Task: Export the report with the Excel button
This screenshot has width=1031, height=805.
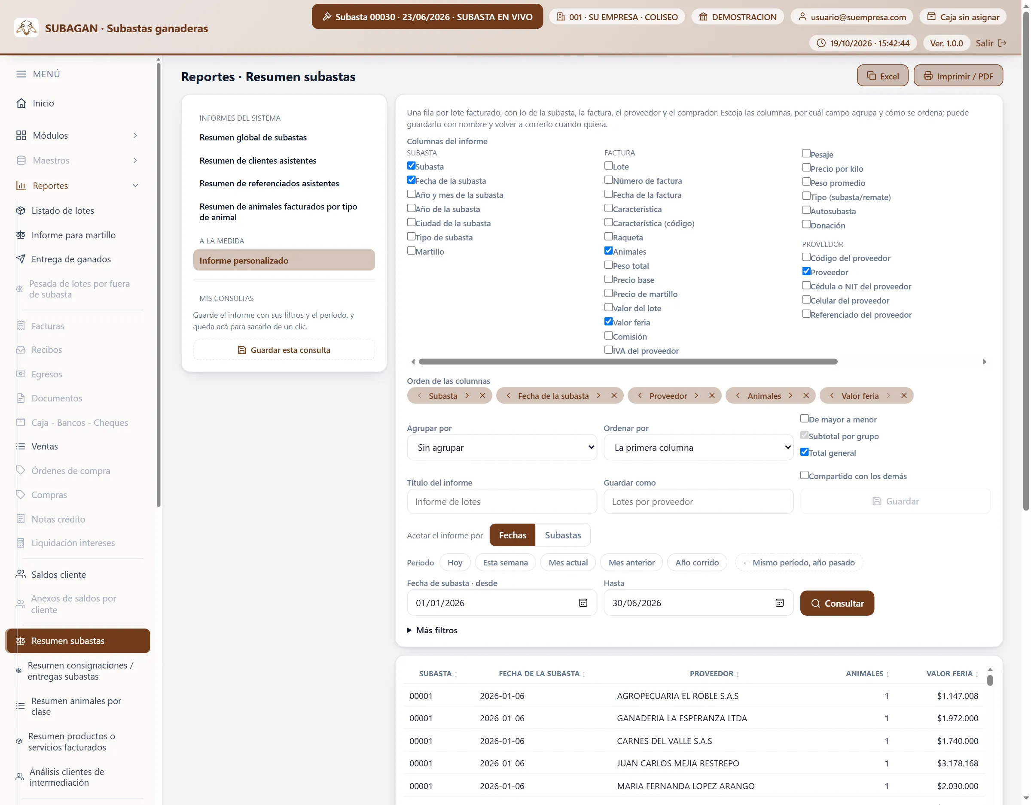Action: (882, 76)
